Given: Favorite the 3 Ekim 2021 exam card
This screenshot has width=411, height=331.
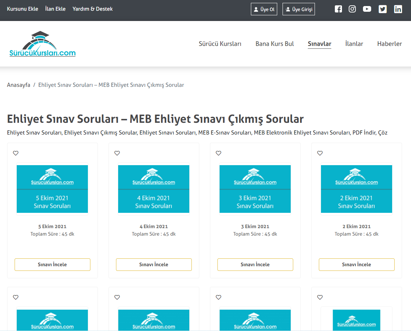Looking at the screenshot, I should coord(218,153).
